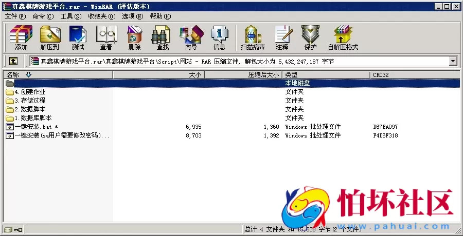Screen dimensions: 463x236
Task: Open the 收藏夹(O) menu
Action: [102, 16]
